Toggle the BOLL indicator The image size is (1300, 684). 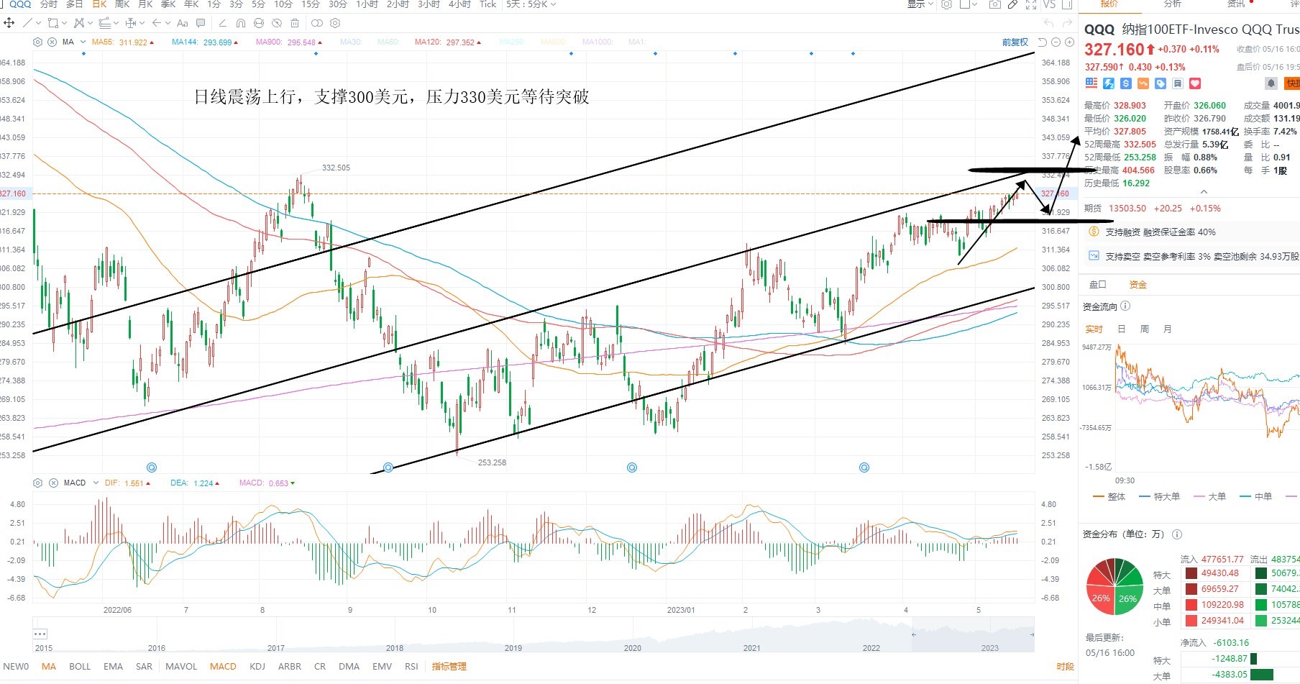coord(80,667)
